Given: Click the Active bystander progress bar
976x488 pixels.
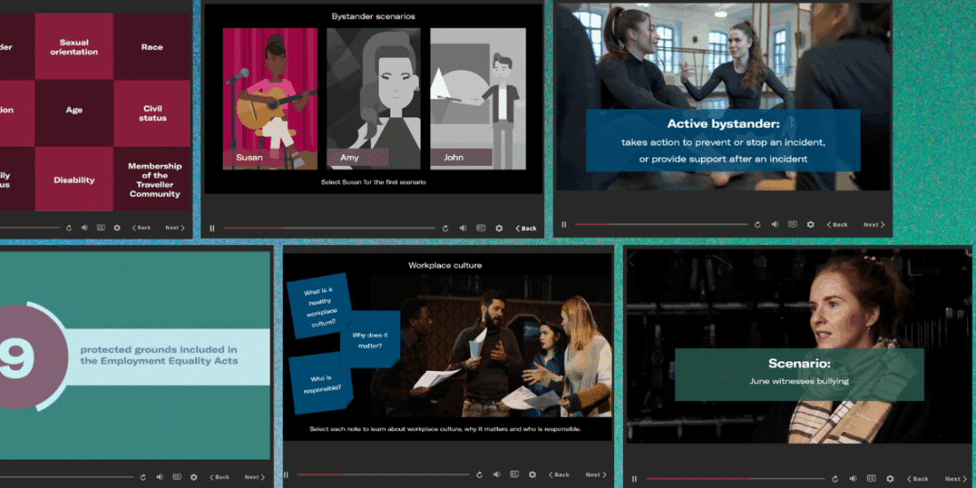Looking at the screenshot, I should click(661, 224).
